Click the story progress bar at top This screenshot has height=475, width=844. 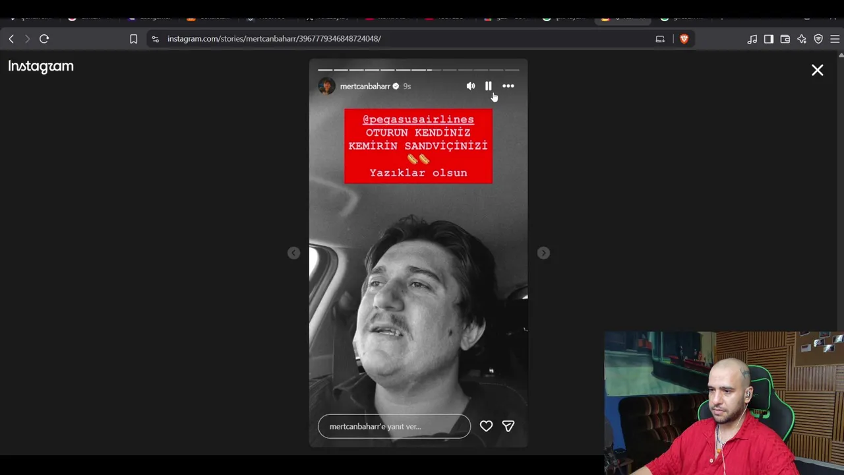(419, 69)
